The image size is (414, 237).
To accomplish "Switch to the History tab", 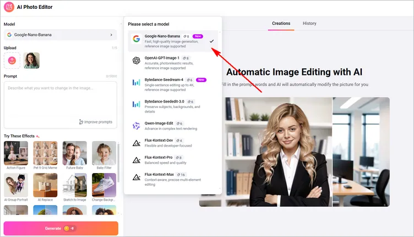I will coord(309,24).
